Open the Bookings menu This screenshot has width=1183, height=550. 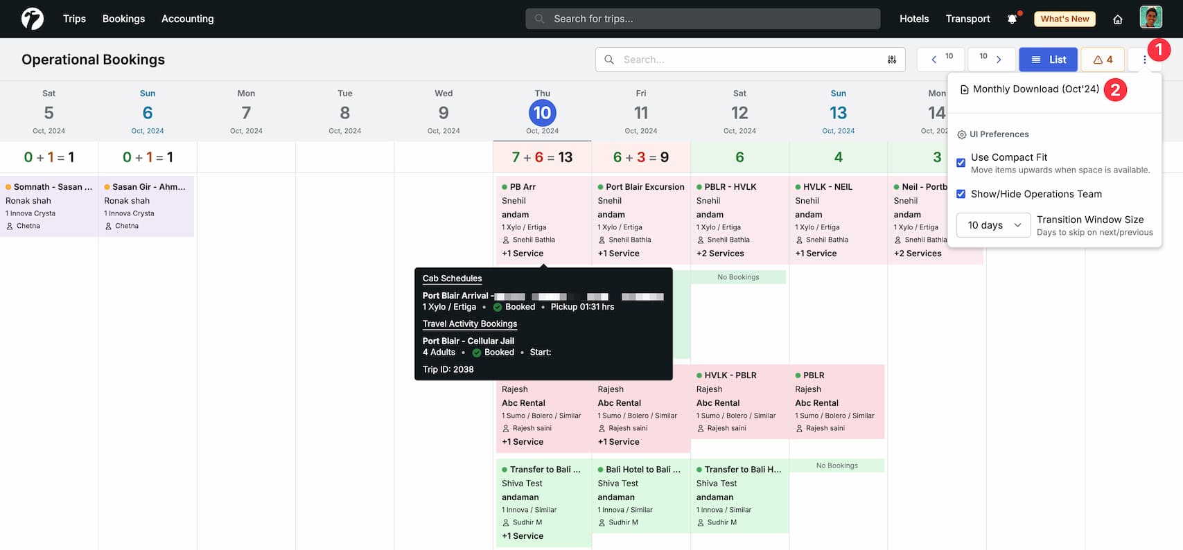click(123, 19)
